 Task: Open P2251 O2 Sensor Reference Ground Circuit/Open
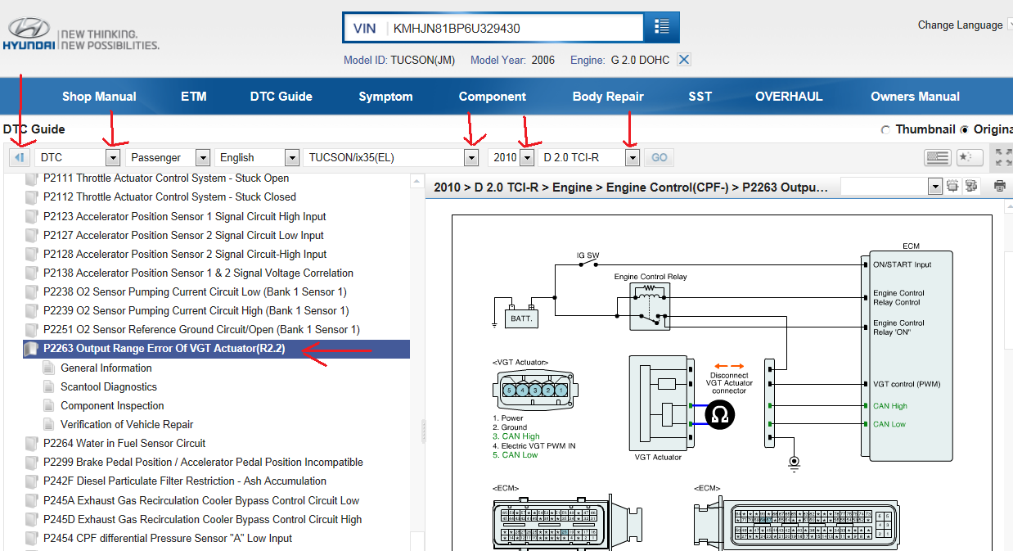click(x=201, y=329)
